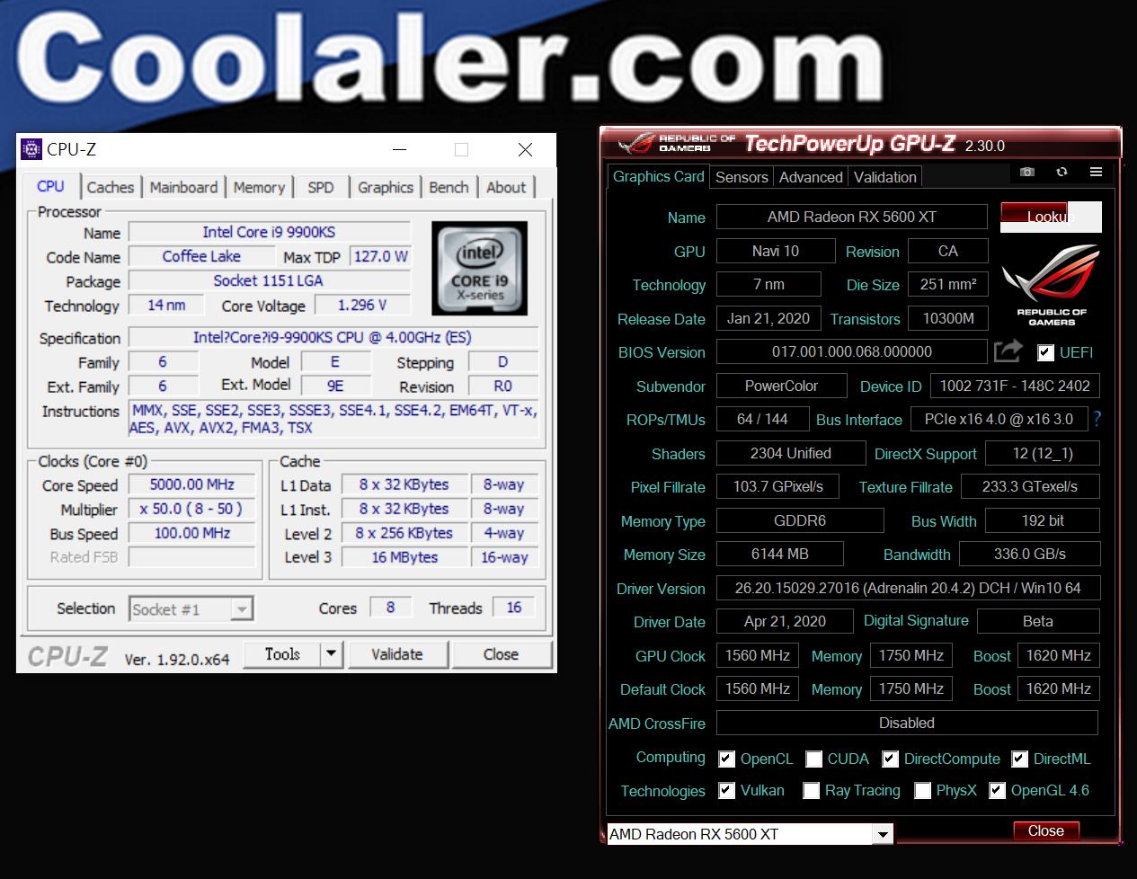Image resolution: width=1137 pixels, height=879 pixels.
Task: Open the Advanced tab in GPU-Z
Action: click(x=811, y=177)
